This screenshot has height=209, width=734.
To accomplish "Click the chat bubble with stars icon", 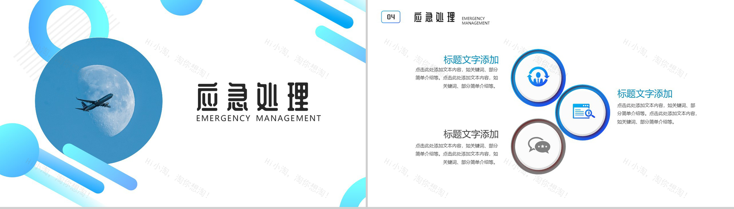I will tap(539, 146).
